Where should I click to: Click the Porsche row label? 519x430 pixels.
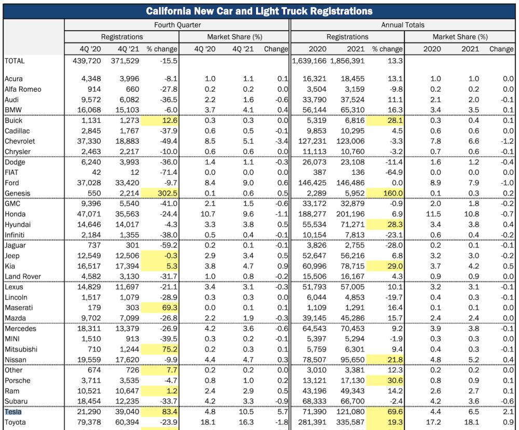coord(18,381)
